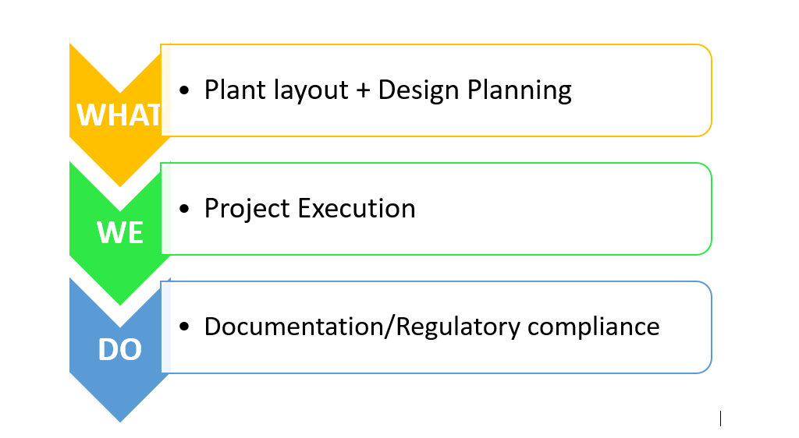Click the plus sign in first bullet
Viewport: 799px width, 438px height.
tap(363, 91)
